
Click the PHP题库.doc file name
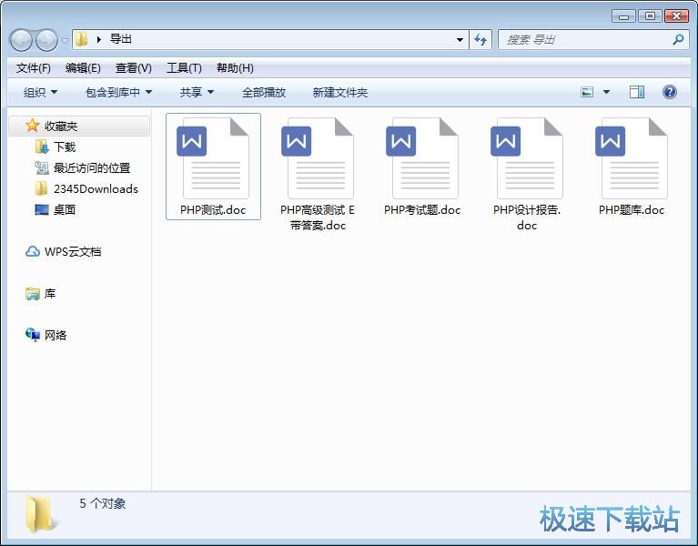point(632,210)
